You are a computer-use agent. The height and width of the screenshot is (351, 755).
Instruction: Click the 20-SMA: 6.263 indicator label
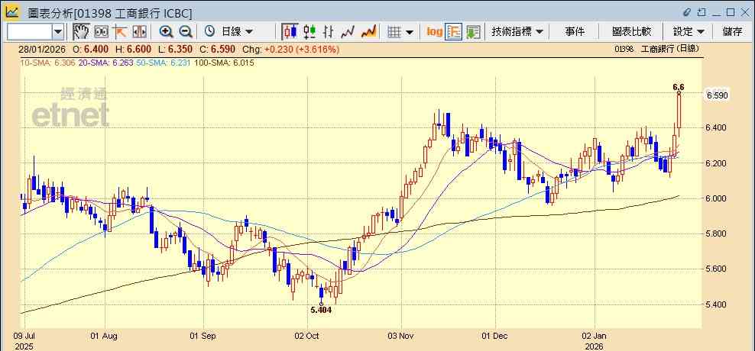coord(105,63)
